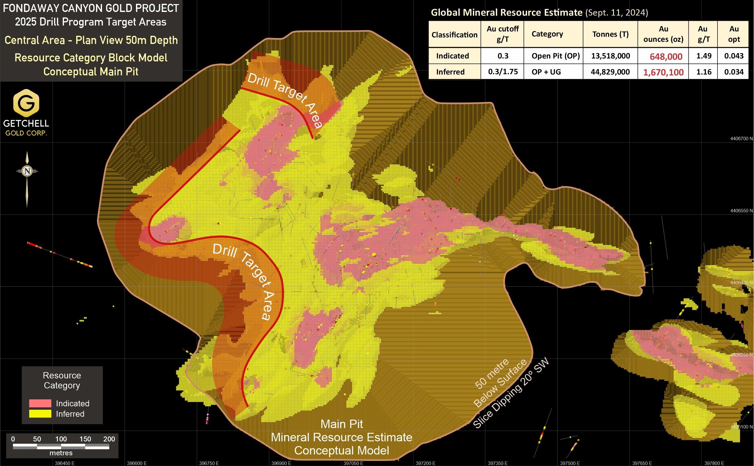Click the '397500 E' easting label
The height and width of the screenshot is (466, 754).
(570, 463)
